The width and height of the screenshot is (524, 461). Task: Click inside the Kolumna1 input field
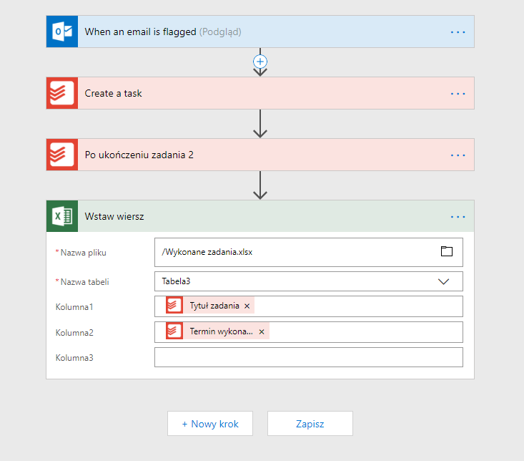pos(308,306)
